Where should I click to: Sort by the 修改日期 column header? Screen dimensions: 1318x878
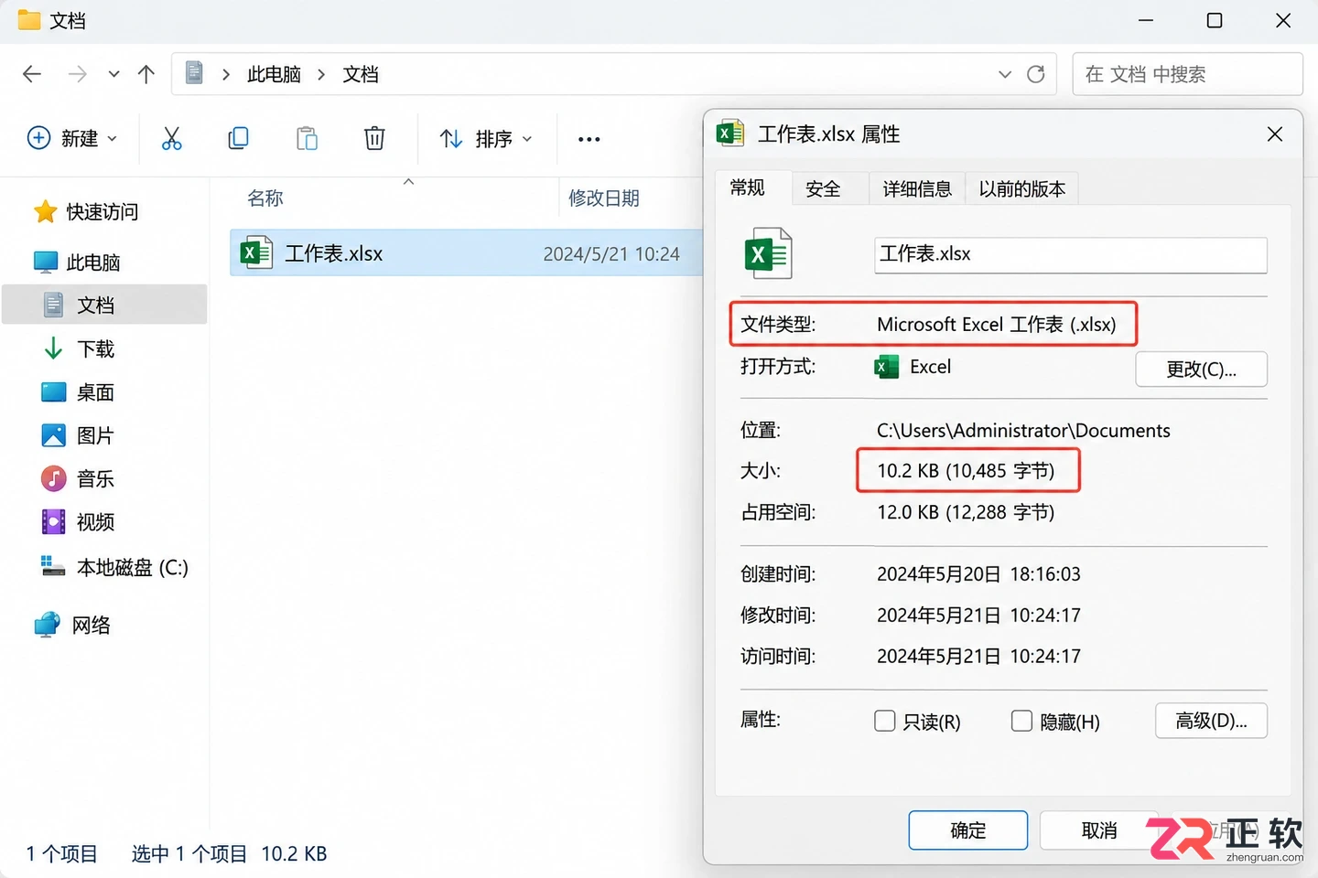[604, 198]
